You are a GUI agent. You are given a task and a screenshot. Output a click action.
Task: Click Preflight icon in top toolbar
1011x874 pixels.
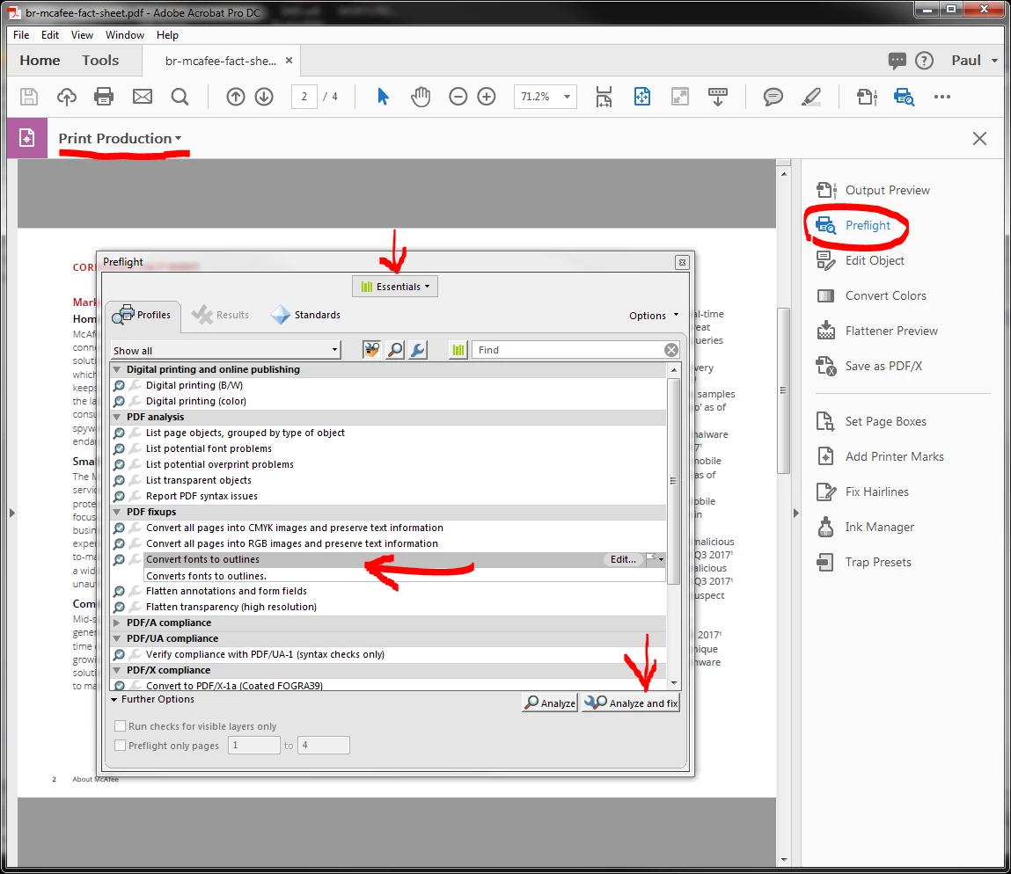904,97
